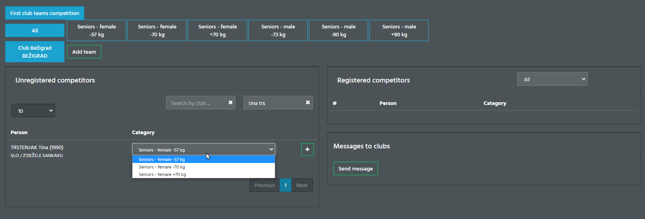This screenshot has height=219, width=645.
Task: Select the Seniors - male -73 kg category tab
Action: (x=278, y=30)
